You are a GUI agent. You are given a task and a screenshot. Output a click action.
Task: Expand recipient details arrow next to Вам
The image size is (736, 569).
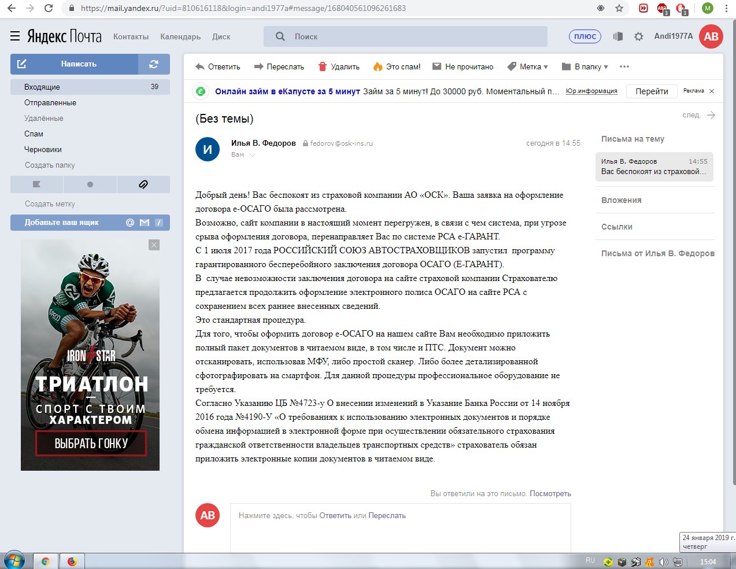coord(252,155)
